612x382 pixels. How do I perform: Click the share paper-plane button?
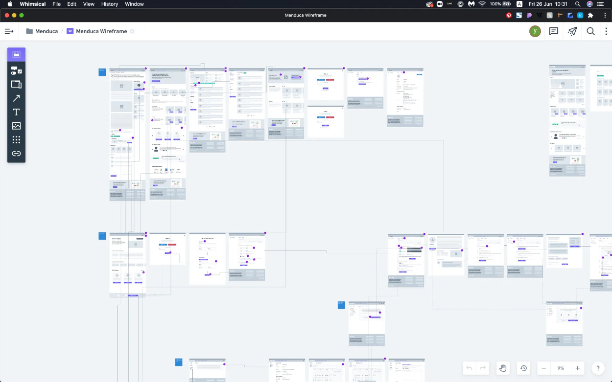coord(572,31)
